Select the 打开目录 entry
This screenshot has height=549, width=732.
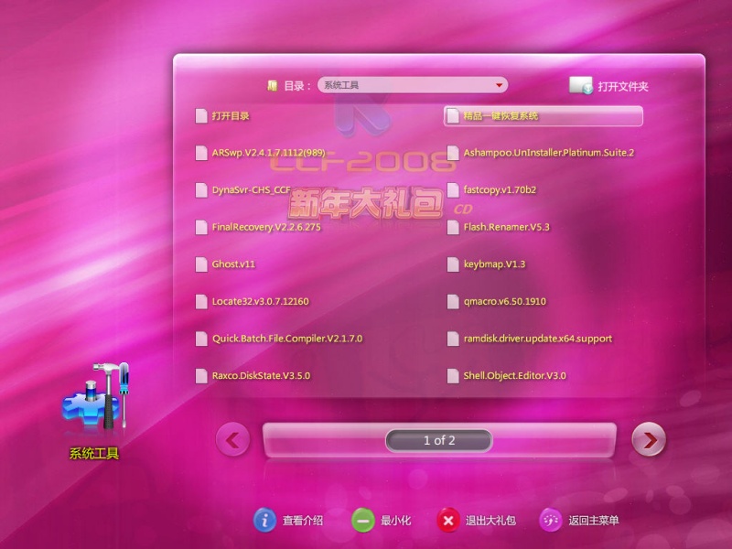230,116
